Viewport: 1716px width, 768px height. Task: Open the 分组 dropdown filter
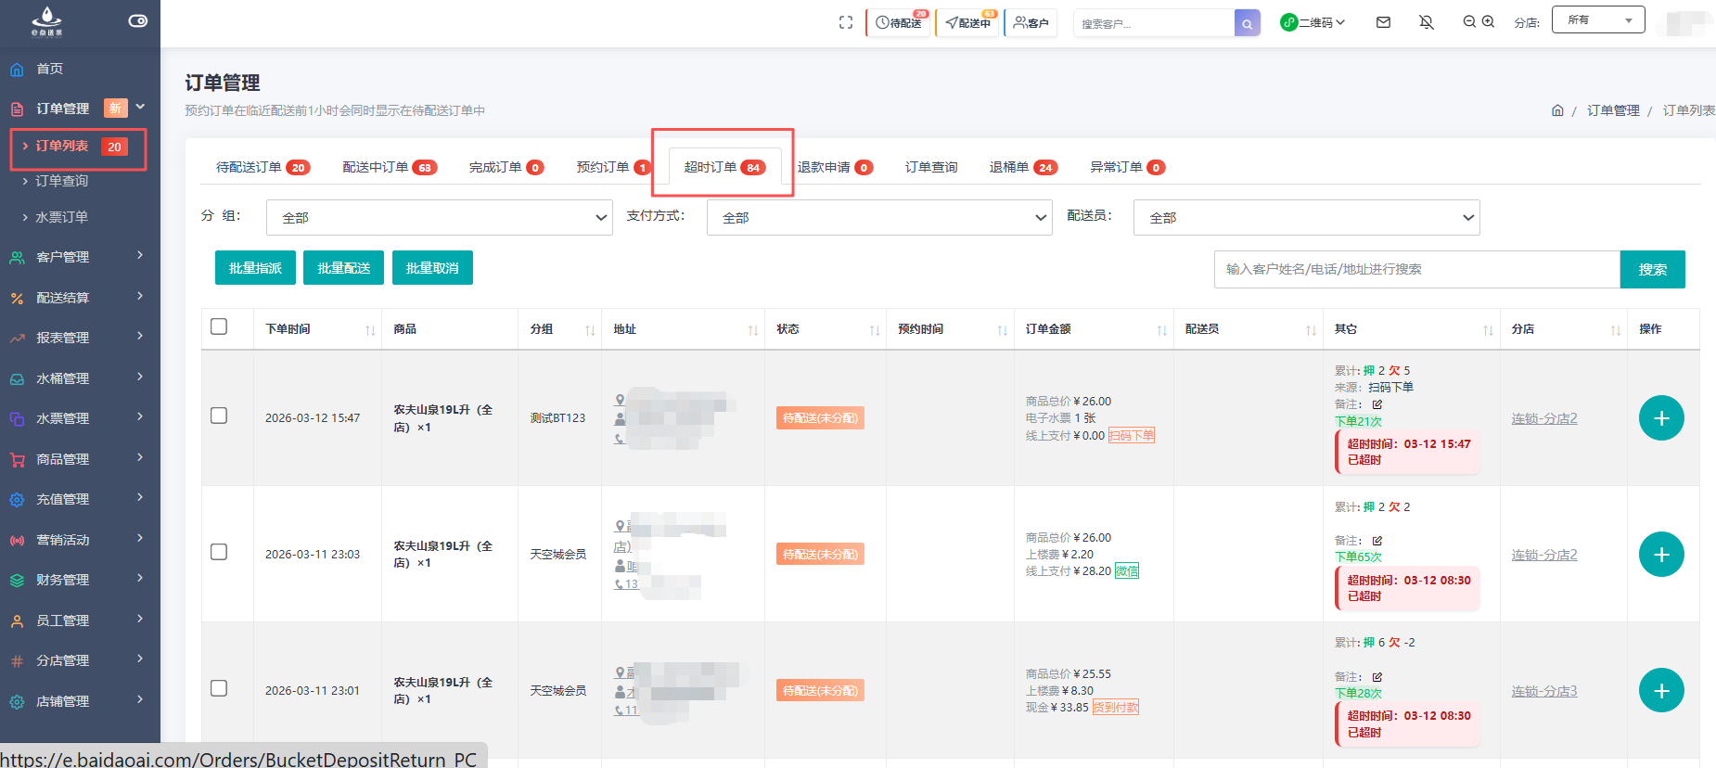[439, 218]
